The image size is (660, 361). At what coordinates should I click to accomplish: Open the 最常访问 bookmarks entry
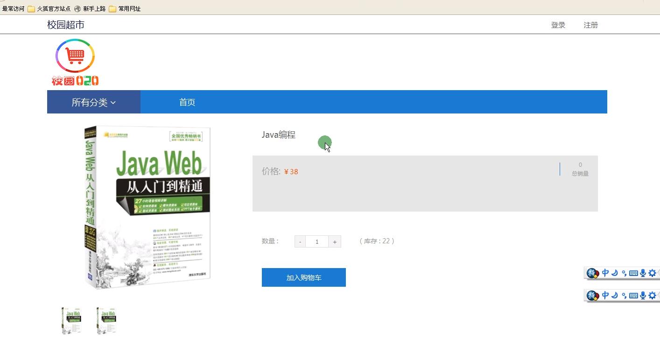[13, 8]
